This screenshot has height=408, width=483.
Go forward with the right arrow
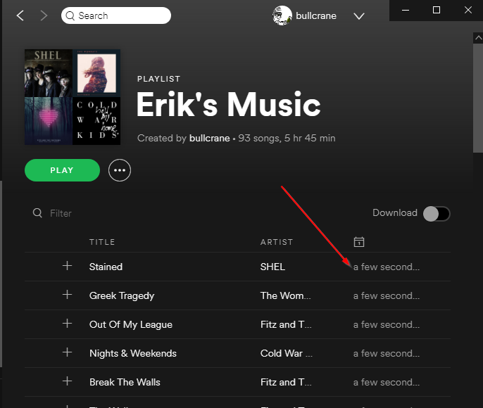[x=44, y=15]
